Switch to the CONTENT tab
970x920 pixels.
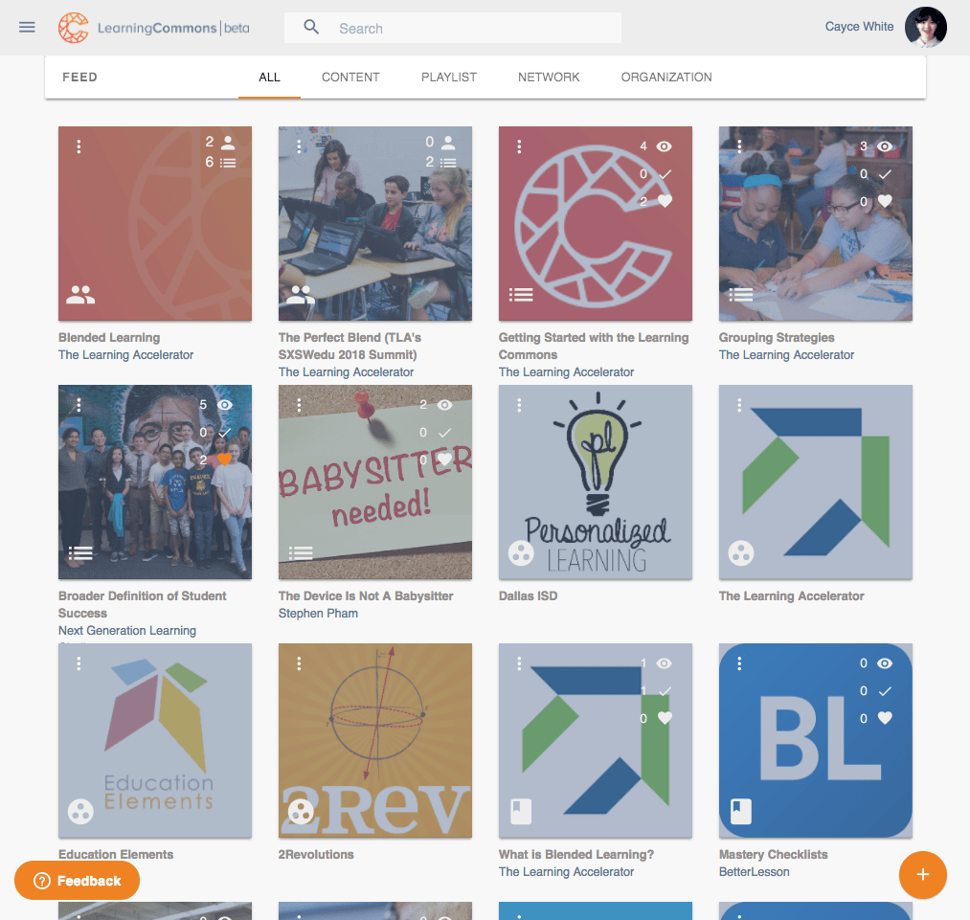click(x=350, y=78)
